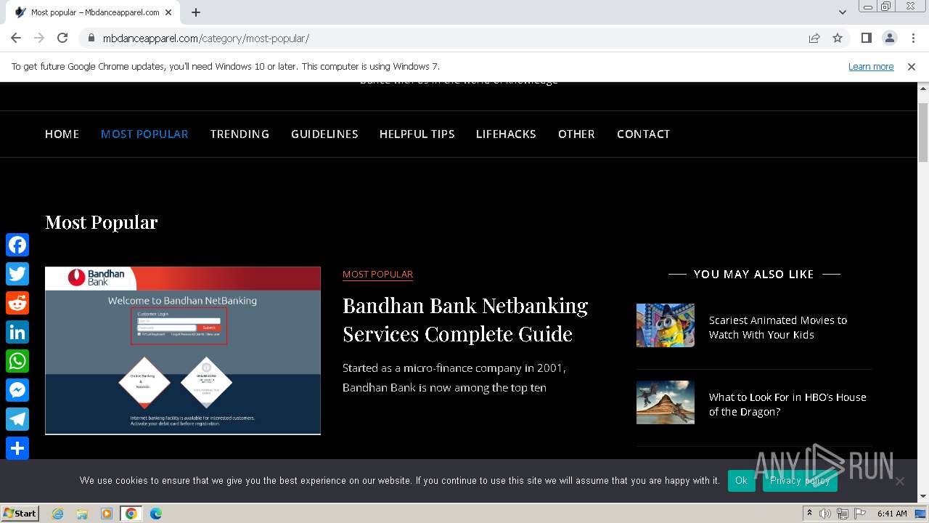The width and height of the screenshot is (929, 523).
Task: Open MOST POPULAR menu item
Action: (144, 134)
